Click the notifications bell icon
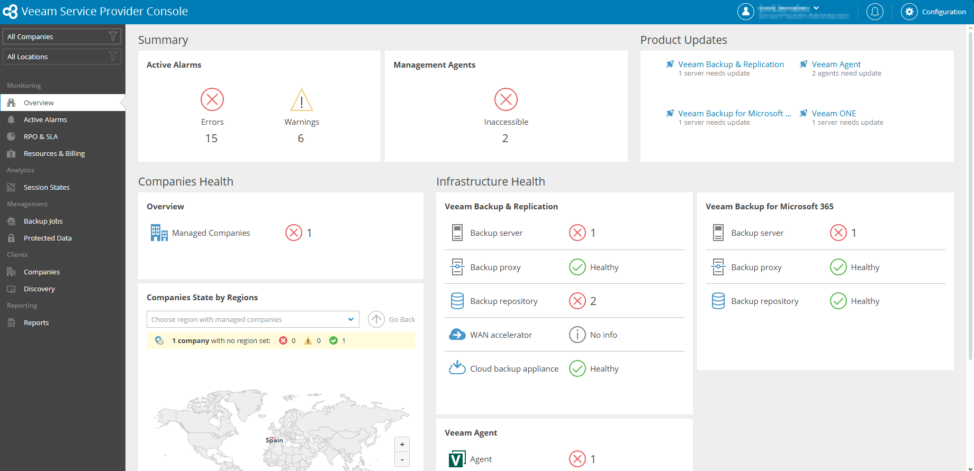The height and width of the screenshot is (471, 974). coord(874,12)
